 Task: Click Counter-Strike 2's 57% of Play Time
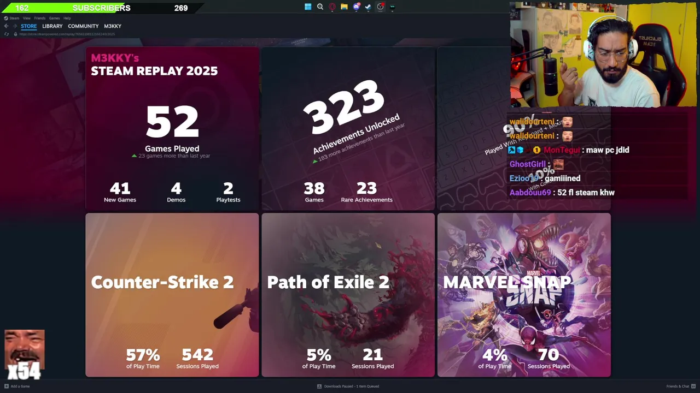pos(143,359)
